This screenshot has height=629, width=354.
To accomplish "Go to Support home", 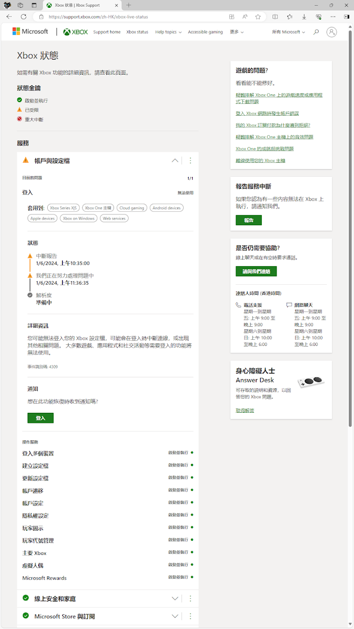I will [x=107, y=32].
